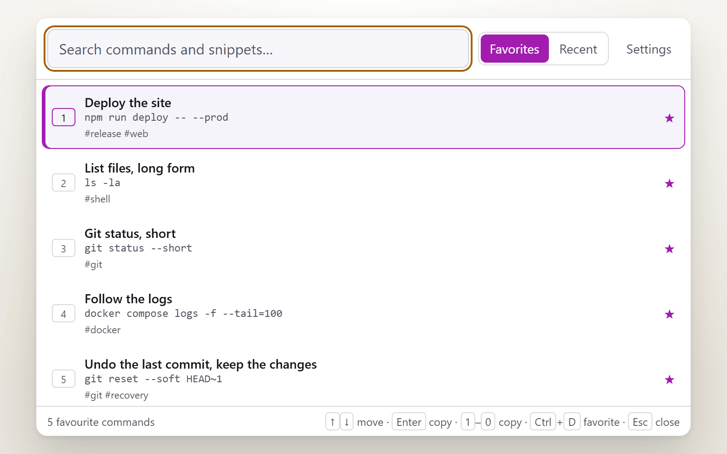The height and width of the screenshot is (454, 727).
Task: Open Settings
Action: point(648,49)
